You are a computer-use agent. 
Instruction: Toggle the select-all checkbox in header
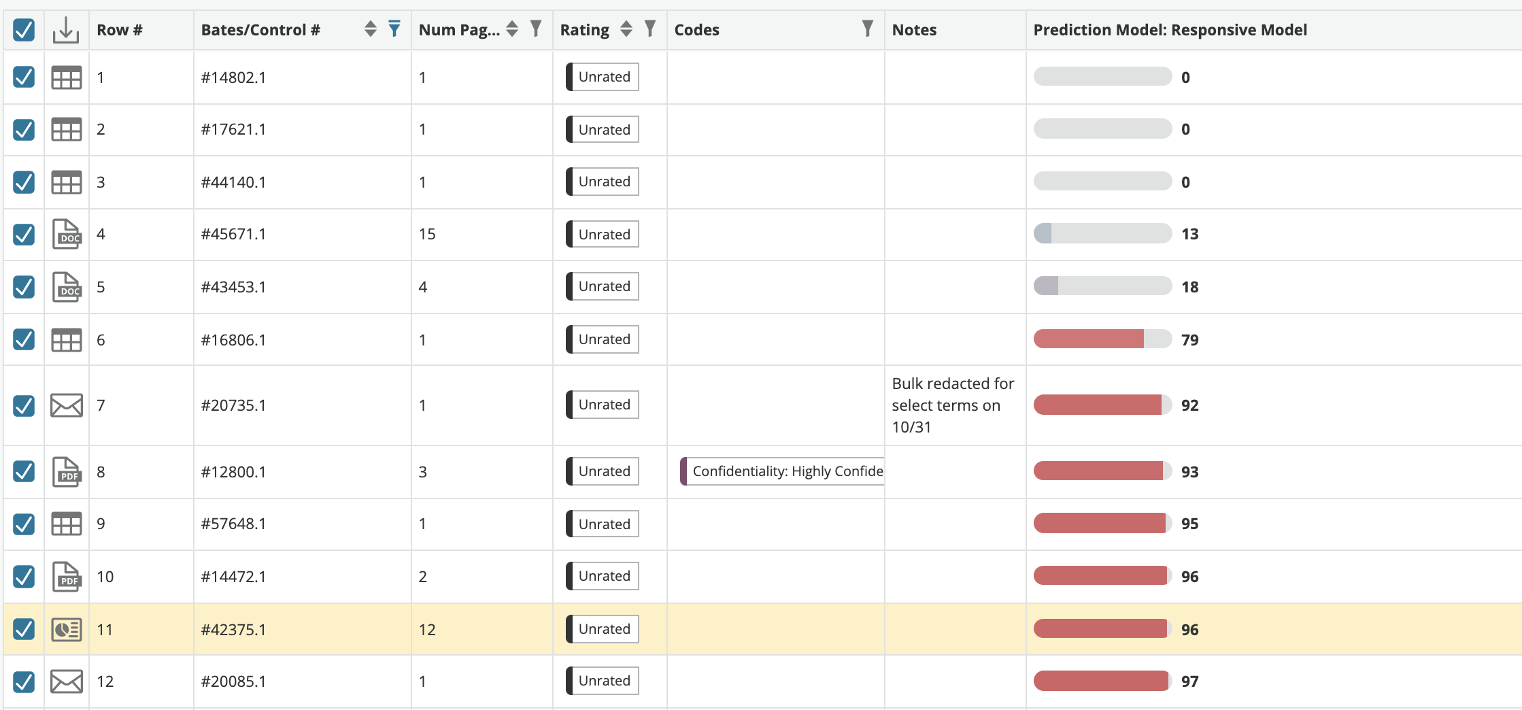point(24,30)
